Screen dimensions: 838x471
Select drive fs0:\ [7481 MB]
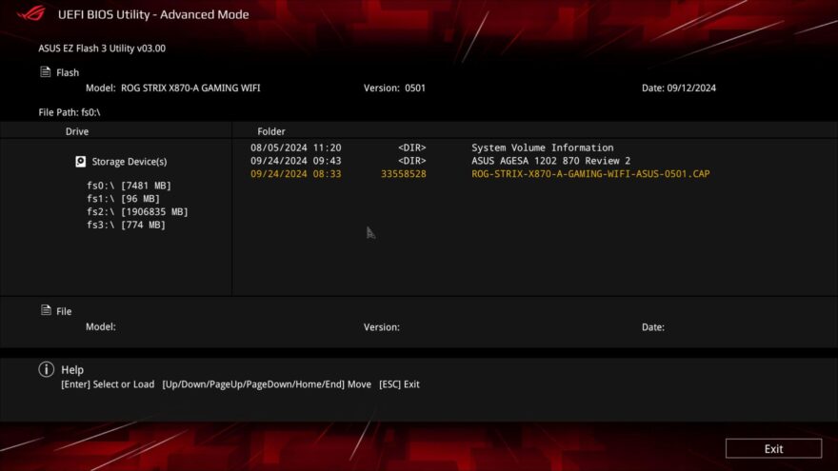point(129,186)
